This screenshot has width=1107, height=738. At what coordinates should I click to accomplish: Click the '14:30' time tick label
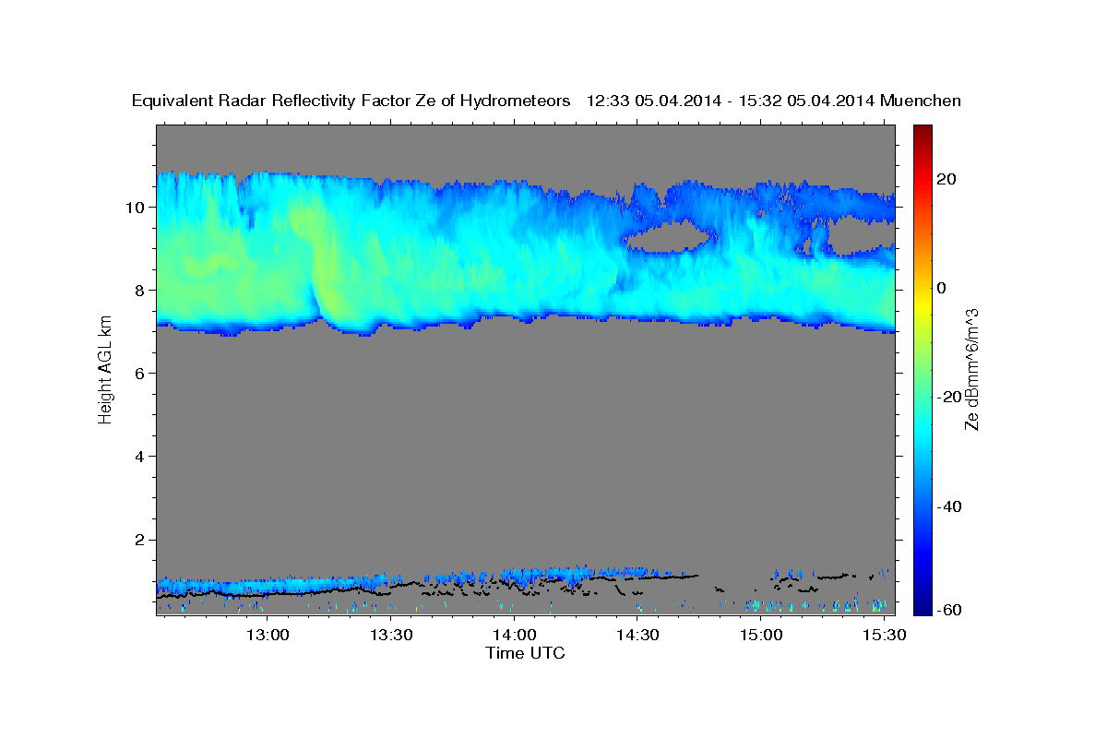pos(637,636)
